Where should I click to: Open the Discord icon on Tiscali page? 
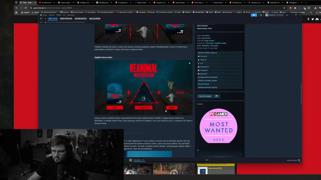coord(317,19)
